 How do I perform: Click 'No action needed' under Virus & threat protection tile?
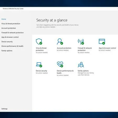[42, 52]
